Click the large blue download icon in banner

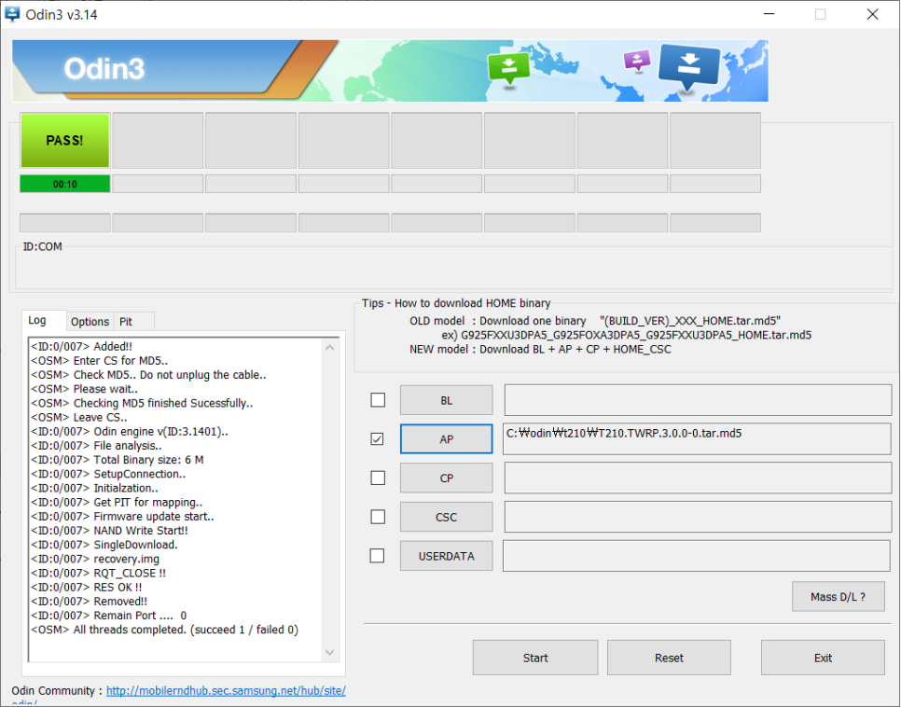coord(689,67)
